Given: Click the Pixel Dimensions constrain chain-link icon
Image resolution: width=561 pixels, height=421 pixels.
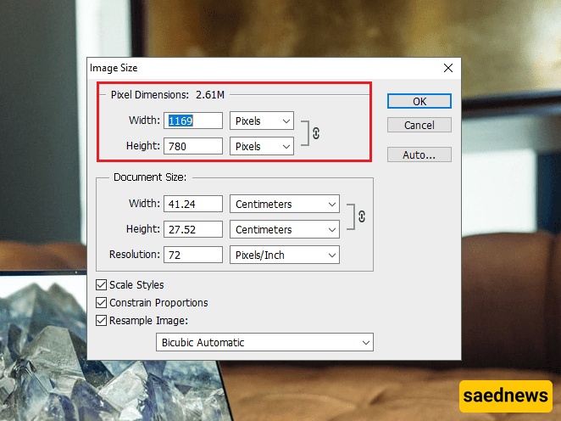Looking at the screenshot, I should (316, 133).
